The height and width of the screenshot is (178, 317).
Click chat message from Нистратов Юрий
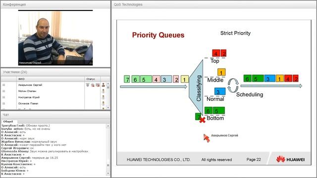[16, 161]
